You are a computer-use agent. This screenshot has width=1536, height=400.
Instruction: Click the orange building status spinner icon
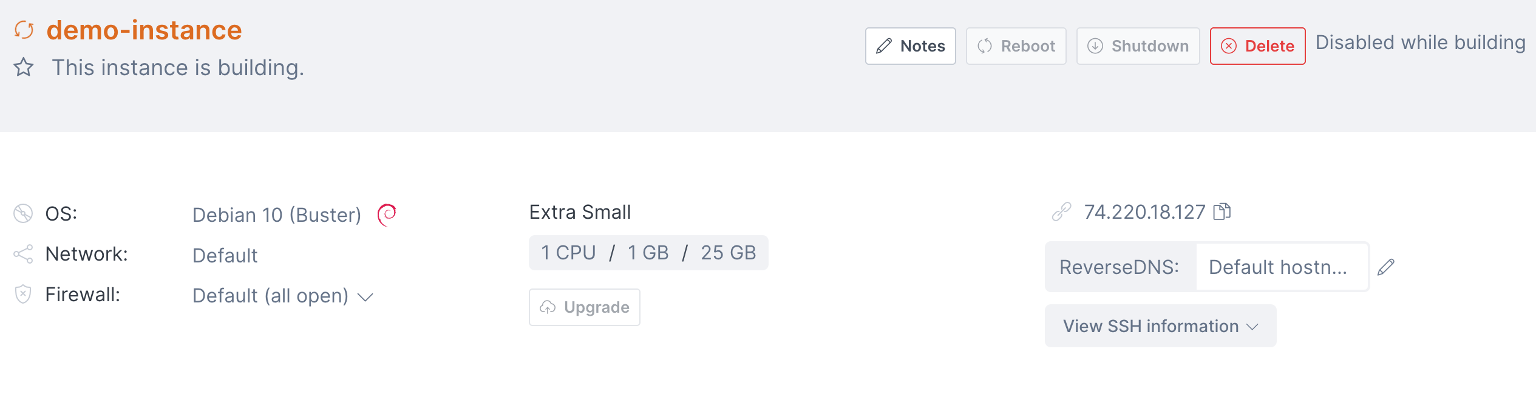point(24,30)
